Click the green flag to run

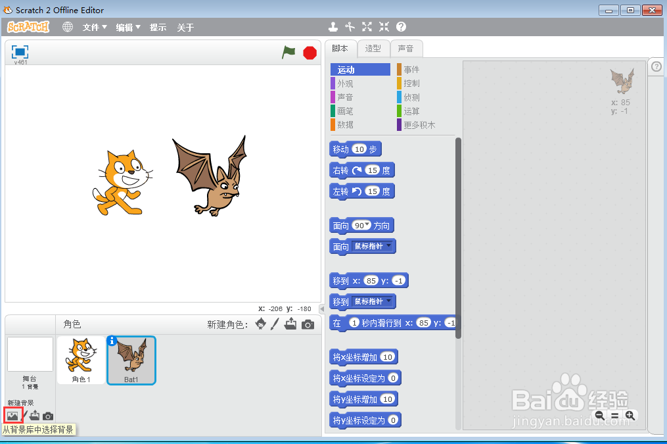(288, 53)
